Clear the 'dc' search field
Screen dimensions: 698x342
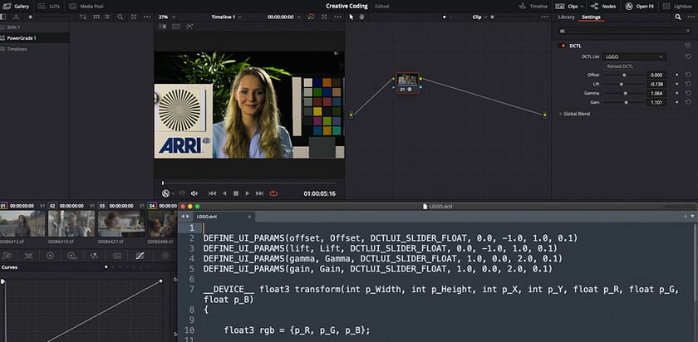point(688,31)
